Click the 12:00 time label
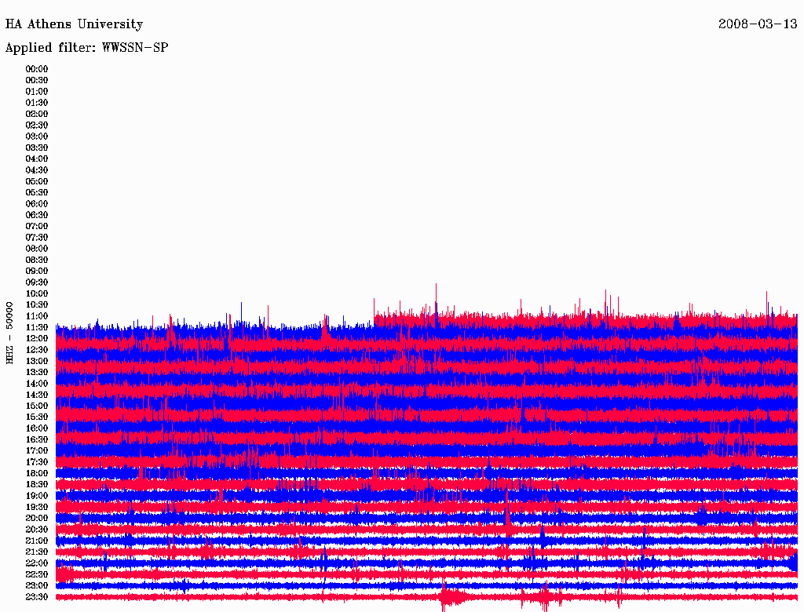This screenshot has height=612, width=804. [x=37, y=339]
